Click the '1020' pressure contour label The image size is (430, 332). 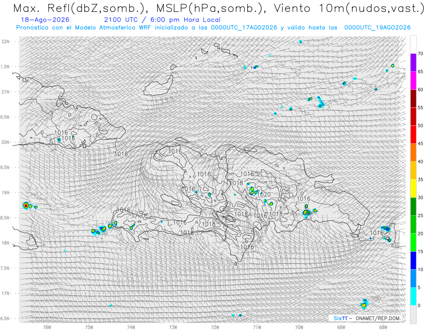coord(264,194)
